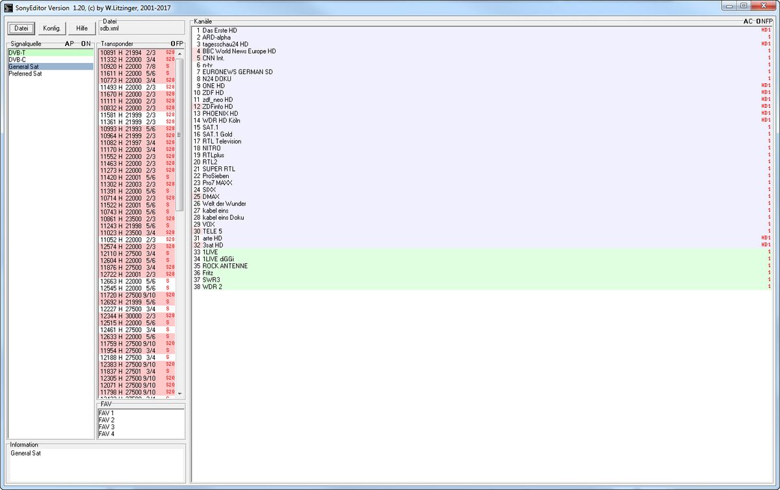Select channel RTL Television
The image size is (780, 490).
pos(482,141)
